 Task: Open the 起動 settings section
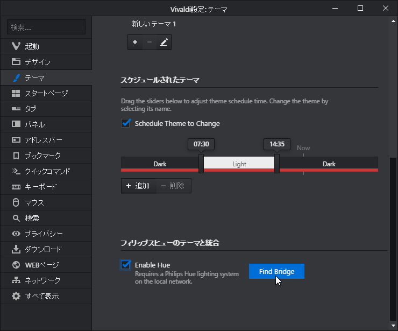click(46, 46)
